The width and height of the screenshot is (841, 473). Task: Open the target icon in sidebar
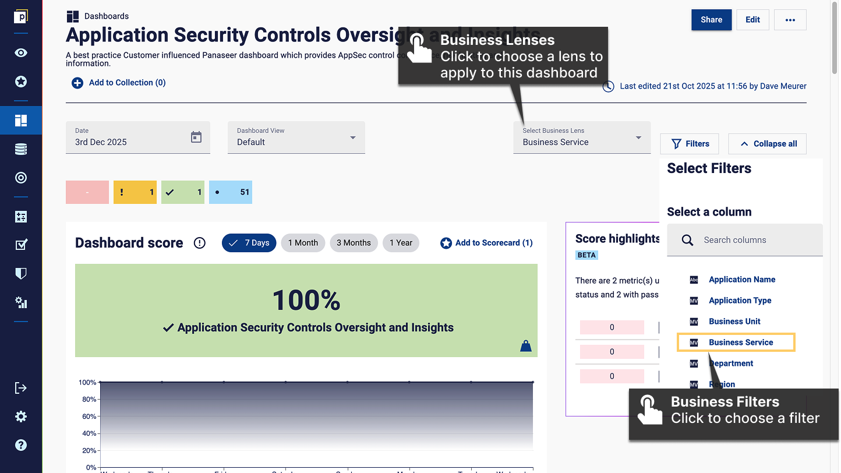point(21,178)
